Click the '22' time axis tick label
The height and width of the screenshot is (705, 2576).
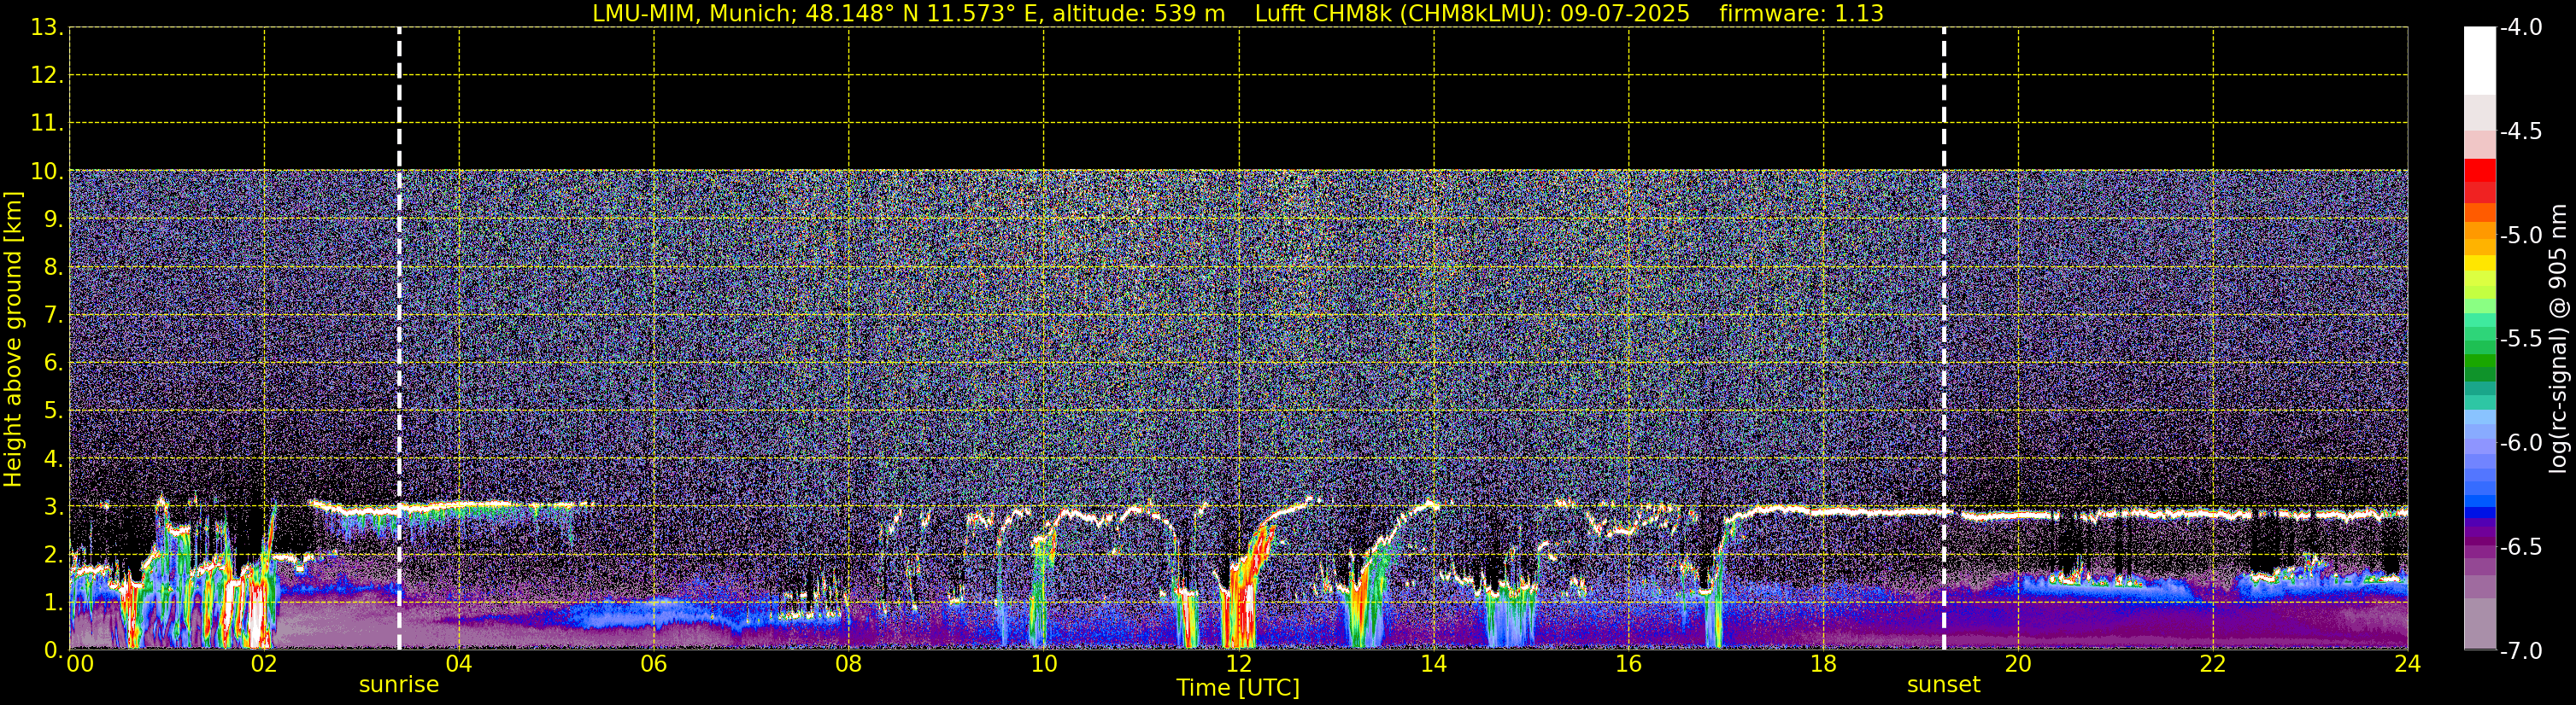pyautogui.click(x=2213, y=665)
